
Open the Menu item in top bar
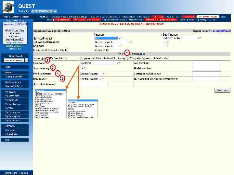tap(6, 17)
